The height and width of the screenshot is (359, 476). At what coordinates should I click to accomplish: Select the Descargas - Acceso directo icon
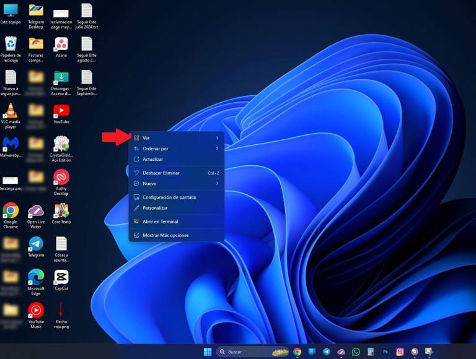(61, 83)
